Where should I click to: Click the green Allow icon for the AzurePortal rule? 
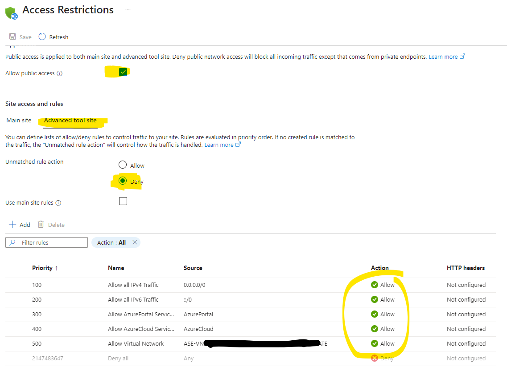coord(375,314)
